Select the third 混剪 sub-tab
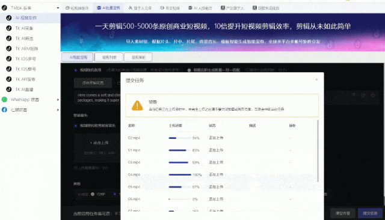Viewport: 385px width, 220px height. [x=138, y=57]
